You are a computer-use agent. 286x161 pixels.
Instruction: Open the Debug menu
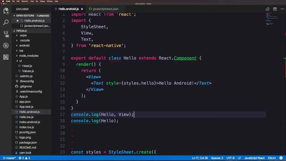coord(42,1)
